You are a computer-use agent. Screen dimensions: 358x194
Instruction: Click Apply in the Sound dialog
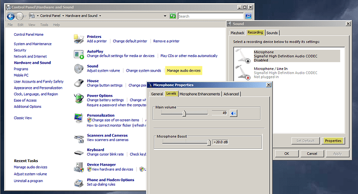pos(337,154)
